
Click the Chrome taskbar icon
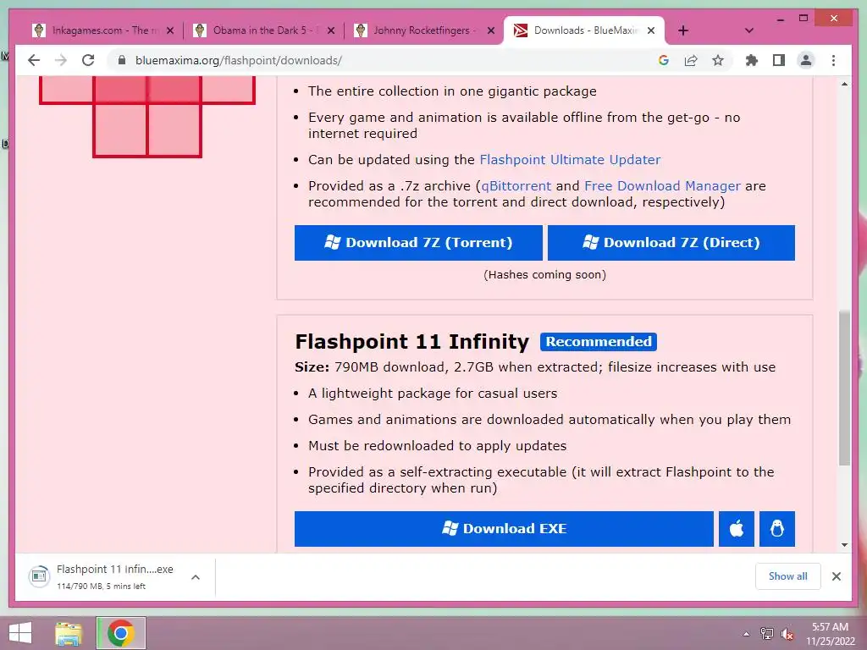(121, 633)
